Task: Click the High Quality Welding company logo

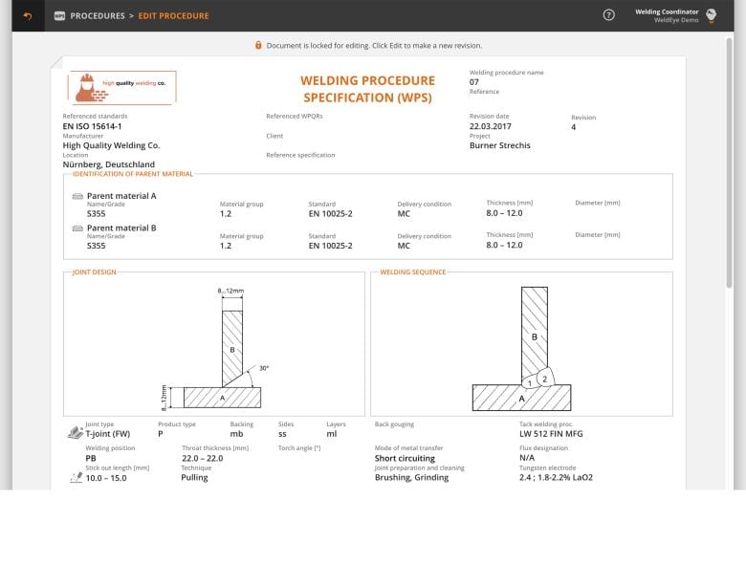Action: (x=121, y=88)
